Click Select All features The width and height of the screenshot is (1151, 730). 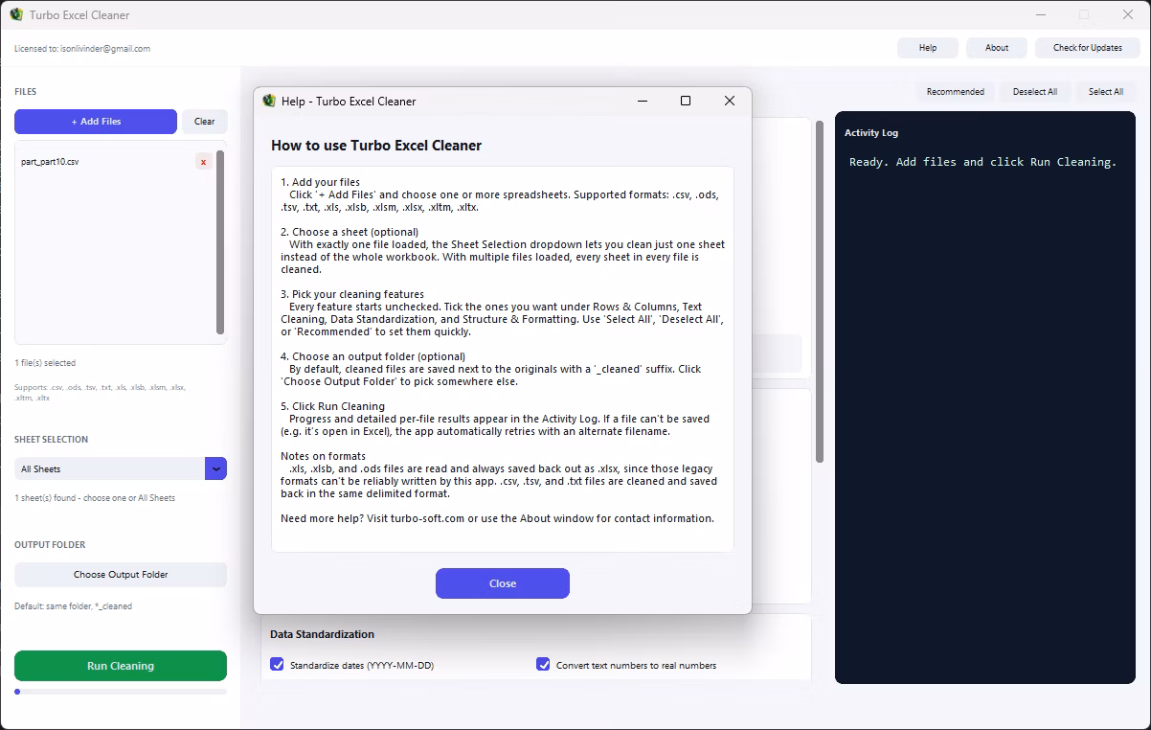[x=1106, y=92]
